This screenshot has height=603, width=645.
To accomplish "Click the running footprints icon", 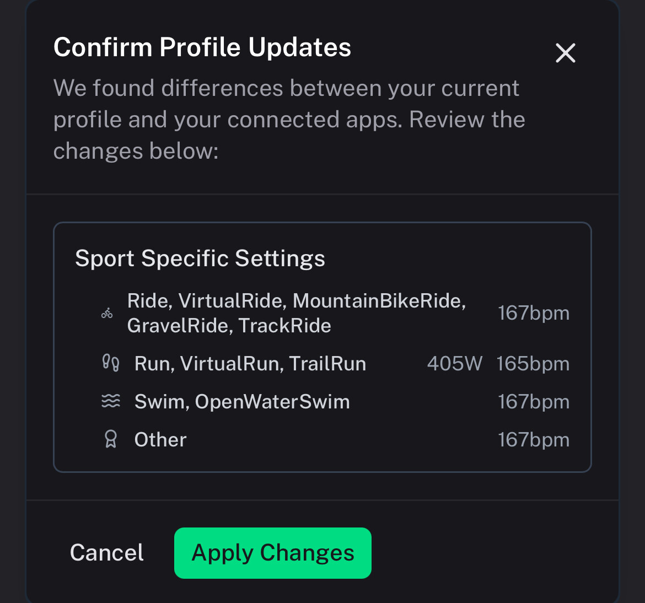I will (111, 363).
